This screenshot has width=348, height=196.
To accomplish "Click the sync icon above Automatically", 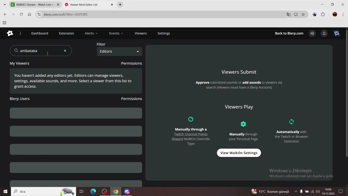I will pos(291,122).
